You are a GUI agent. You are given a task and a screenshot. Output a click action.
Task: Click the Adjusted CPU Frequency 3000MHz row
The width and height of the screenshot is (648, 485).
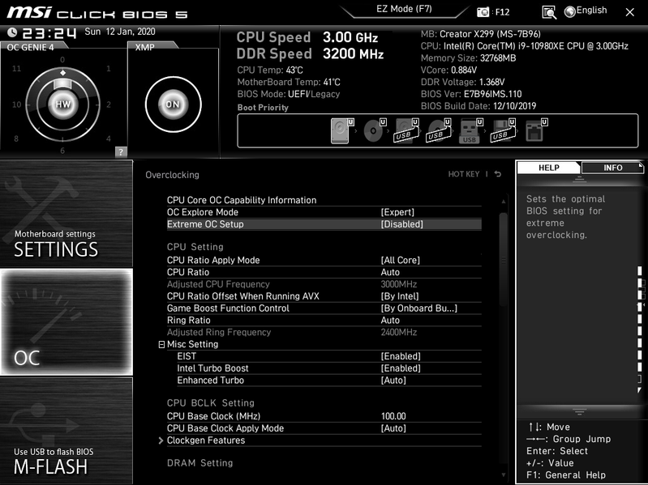pos(324,284)
